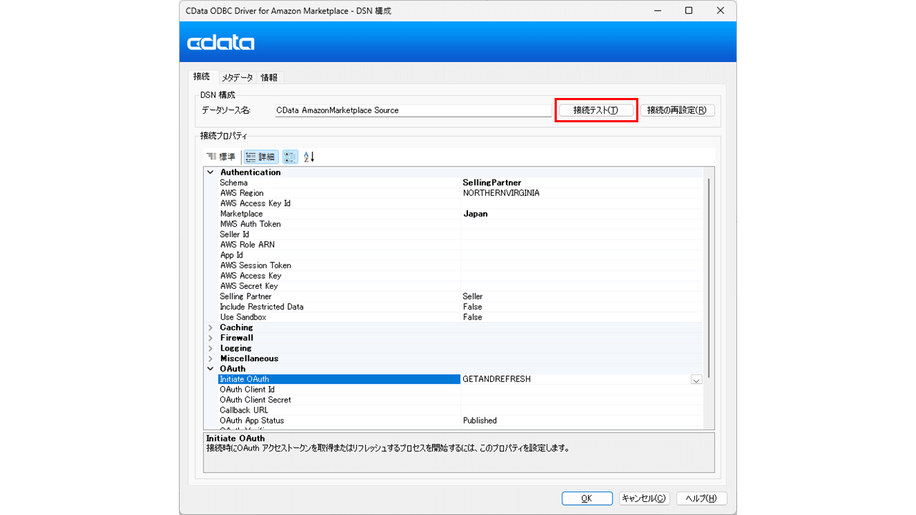The height and width of the screenshot is (515, 916).
Task: Select the OAuth App Status property label
Action: coord(252,421)
